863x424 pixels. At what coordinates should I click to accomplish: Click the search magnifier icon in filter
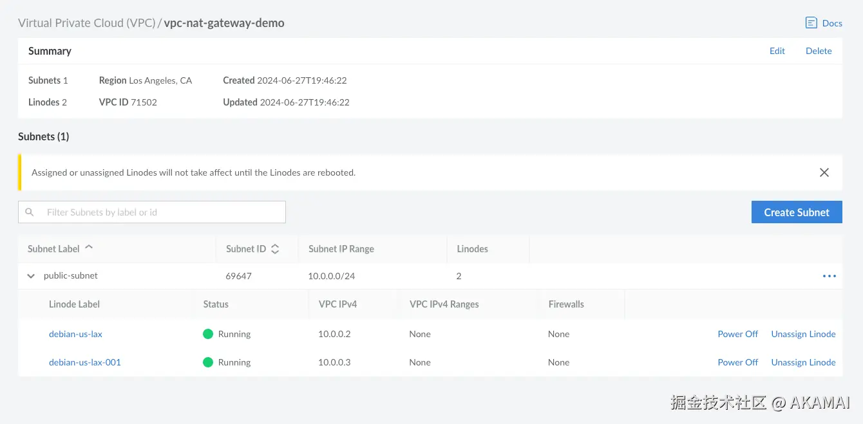pos(29,212)
